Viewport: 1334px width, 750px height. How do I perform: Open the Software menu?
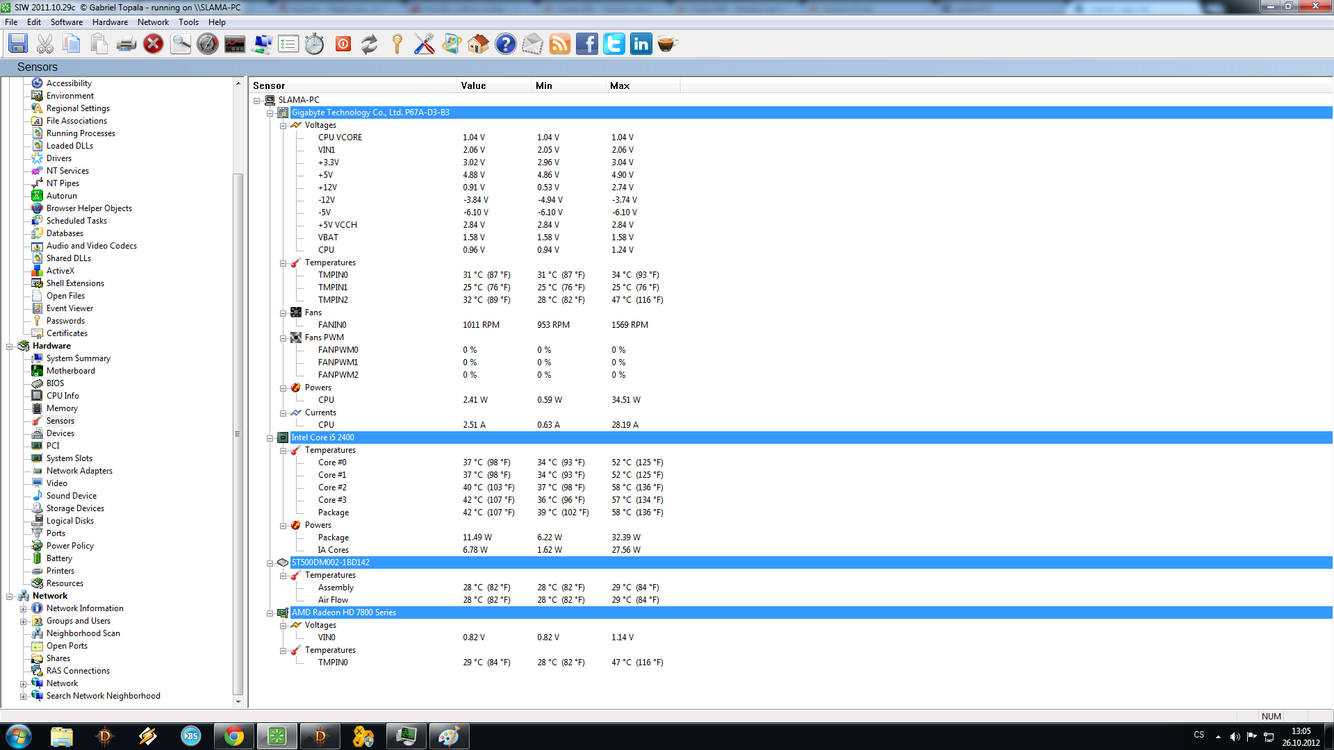pyautogui.click(x=67, y=22)
